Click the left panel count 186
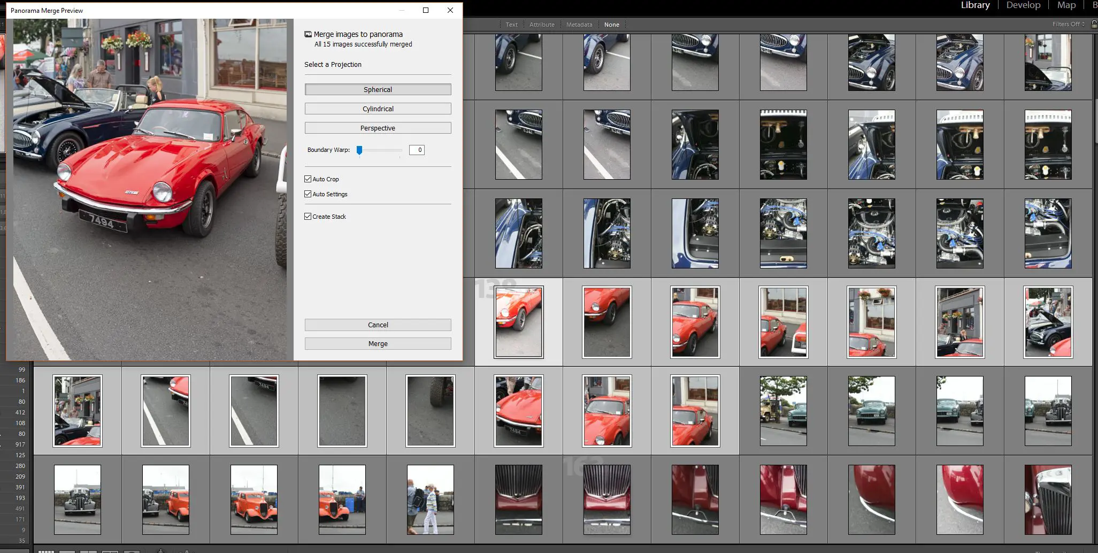The width and height of the screenshot is (1098, 553). click(20, 380)
